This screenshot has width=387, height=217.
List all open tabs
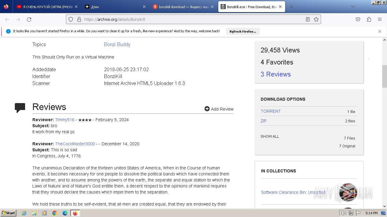(x=353, y=7)
